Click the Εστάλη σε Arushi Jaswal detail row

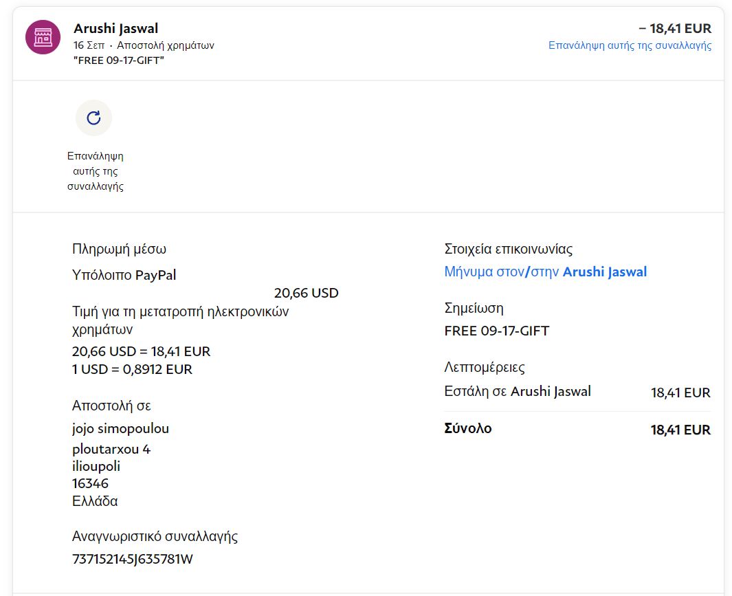click(518, 392)
